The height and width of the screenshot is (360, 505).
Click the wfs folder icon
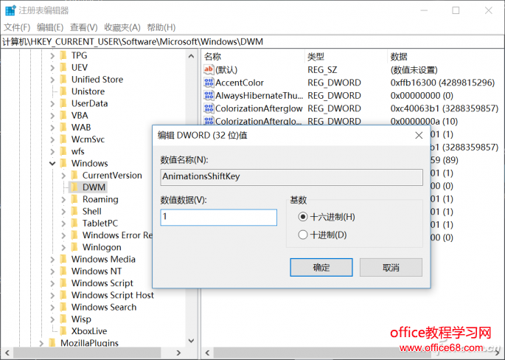(x=63, y=151)
